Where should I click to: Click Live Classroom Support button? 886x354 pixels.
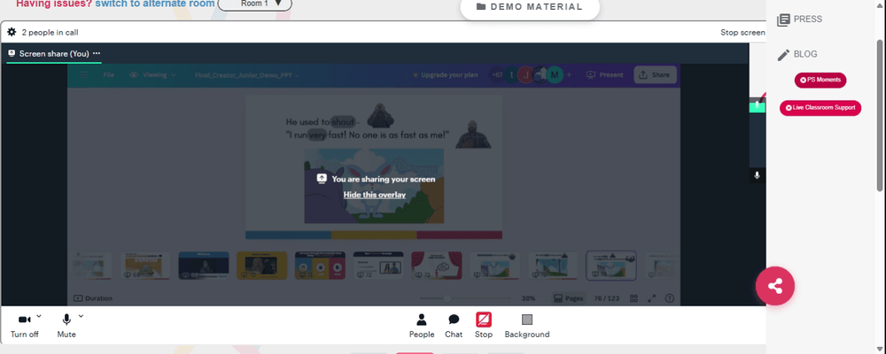tap(820, 108)
